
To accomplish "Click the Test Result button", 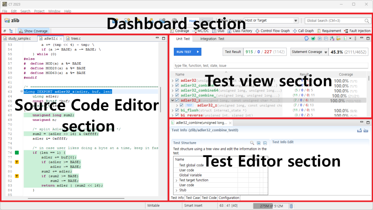I will click(233, 52).
